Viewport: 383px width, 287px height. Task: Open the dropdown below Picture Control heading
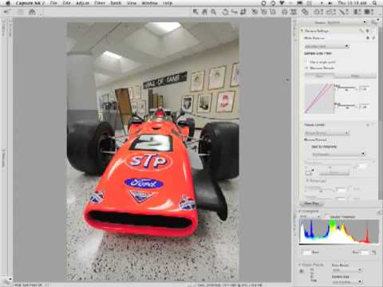[338, 154]
